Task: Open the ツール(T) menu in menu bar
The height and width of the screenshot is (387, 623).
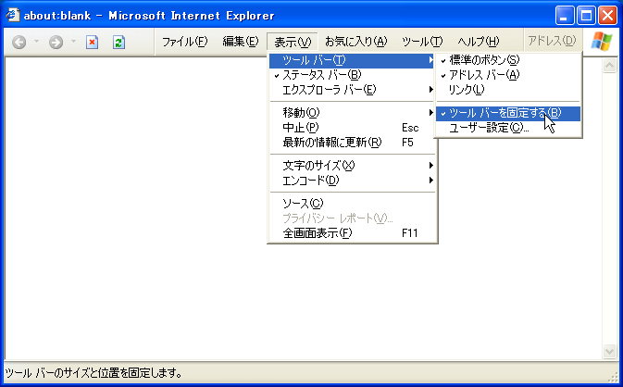Action: point(422,42)
